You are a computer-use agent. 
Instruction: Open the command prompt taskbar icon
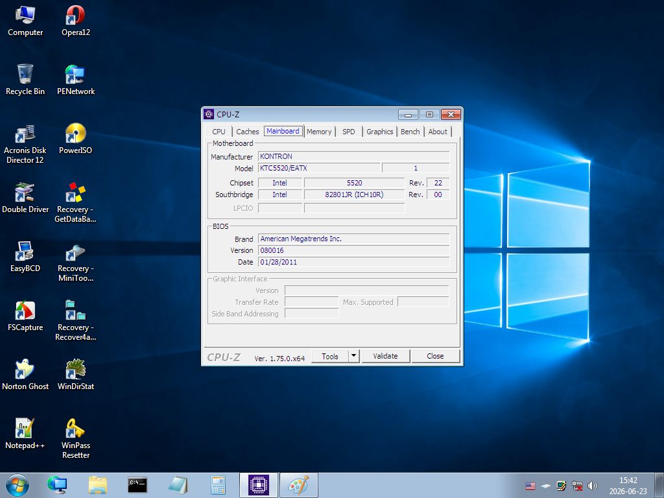click(137, 485)
